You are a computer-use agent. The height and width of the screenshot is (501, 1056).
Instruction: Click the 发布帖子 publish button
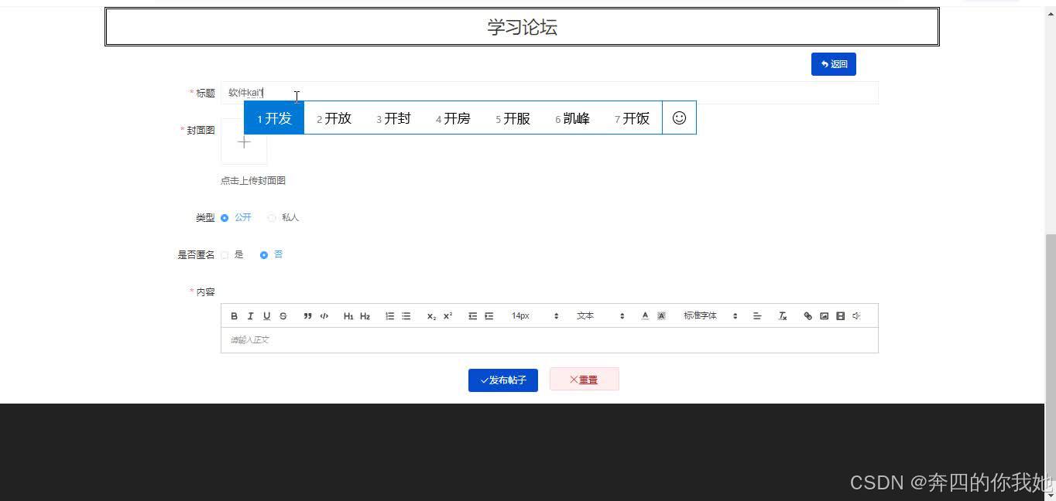[503, 380]
